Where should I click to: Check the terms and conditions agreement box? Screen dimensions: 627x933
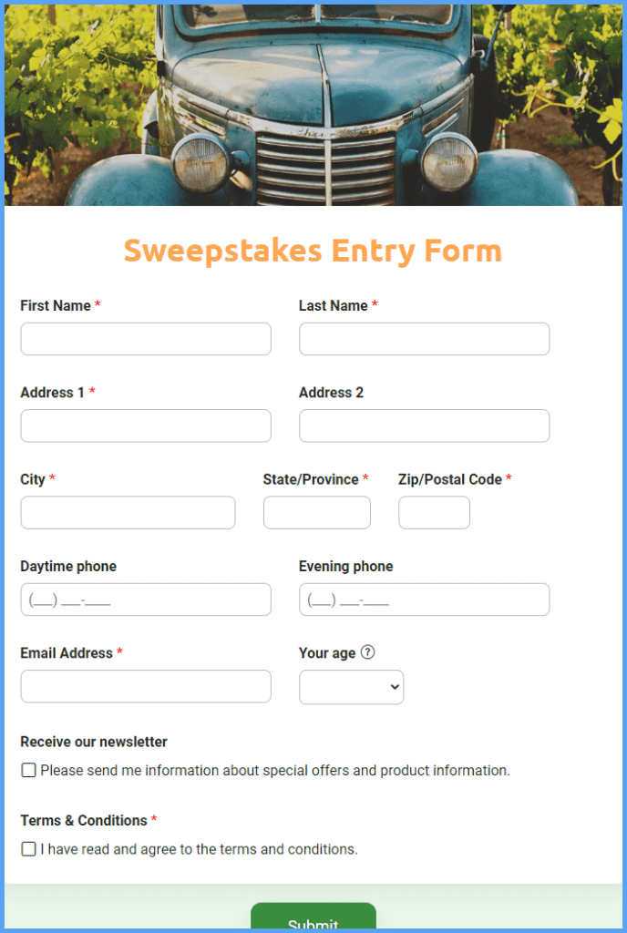29,849
